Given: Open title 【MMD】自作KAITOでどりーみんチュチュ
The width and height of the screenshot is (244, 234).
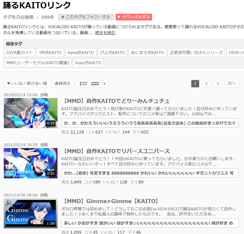Looking at the screenshot, I should 115,101.
